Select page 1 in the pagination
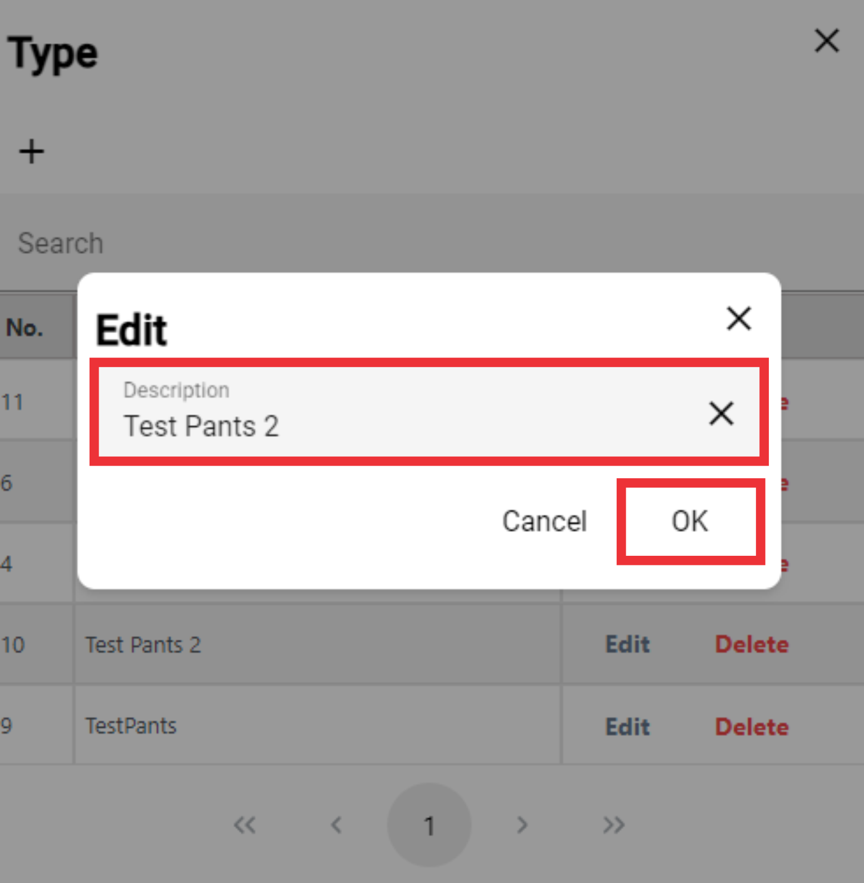The image size is (864, 883). (429, 825)
